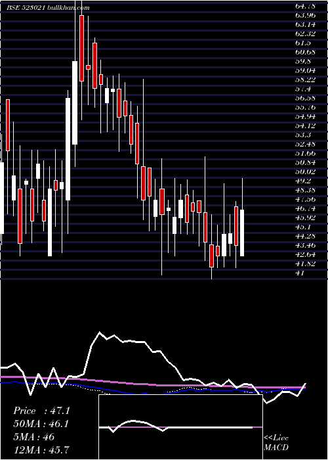Click the 58.22 price axis label
328x460 pixels.
point(304,80)
